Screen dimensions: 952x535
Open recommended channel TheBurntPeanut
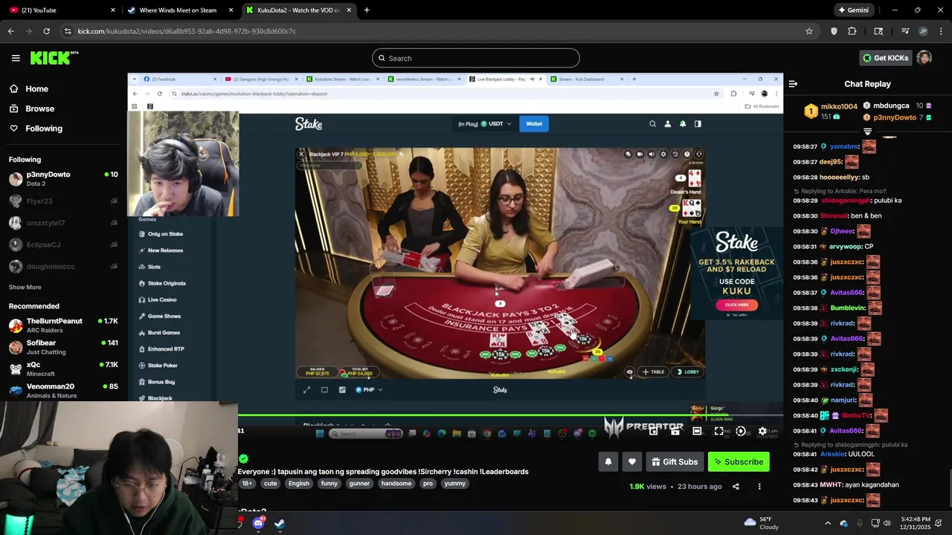click(62, 325)
